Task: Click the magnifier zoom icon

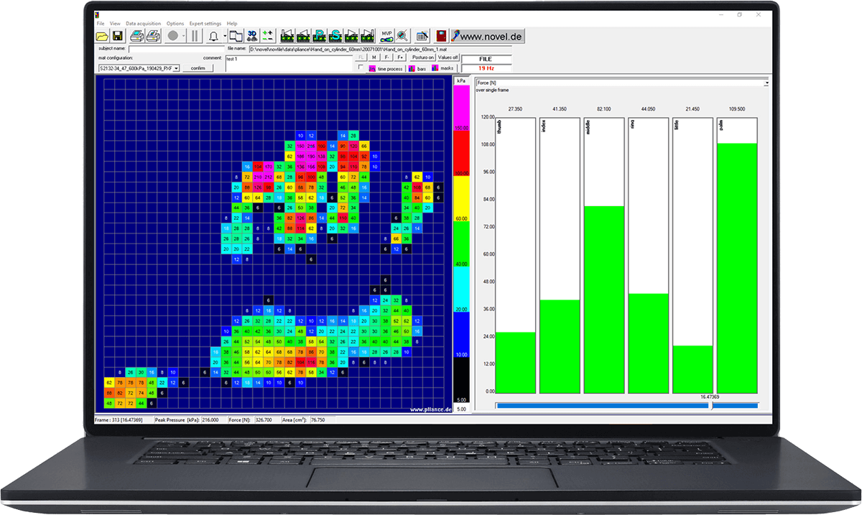Action: 402,35
